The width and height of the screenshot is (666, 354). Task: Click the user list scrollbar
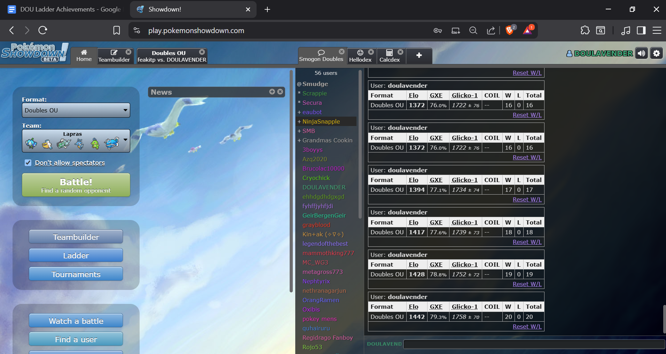pos(360,144)
